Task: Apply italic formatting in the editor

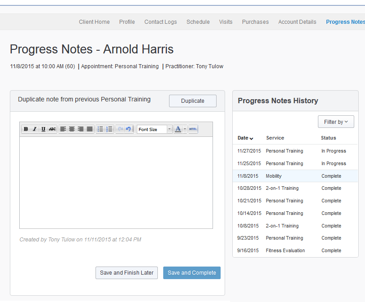Action: click(35, 129)
